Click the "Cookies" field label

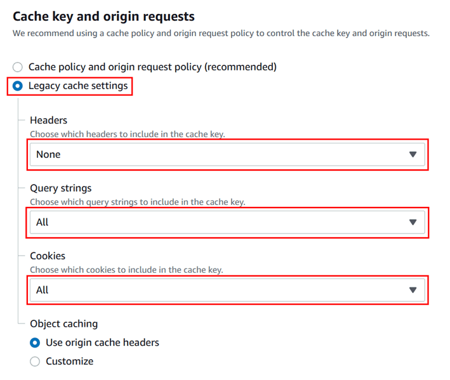pyautogui.click(x=48, y=256)
